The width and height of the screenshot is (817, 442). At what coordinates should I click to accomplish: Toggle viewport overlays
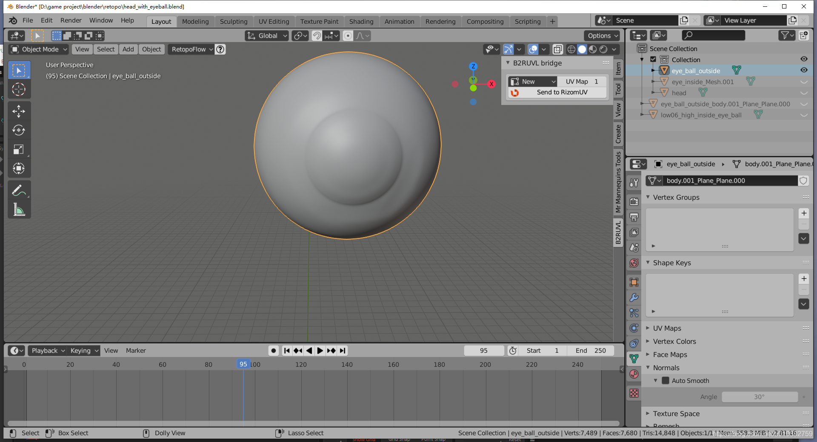(533, 49)
